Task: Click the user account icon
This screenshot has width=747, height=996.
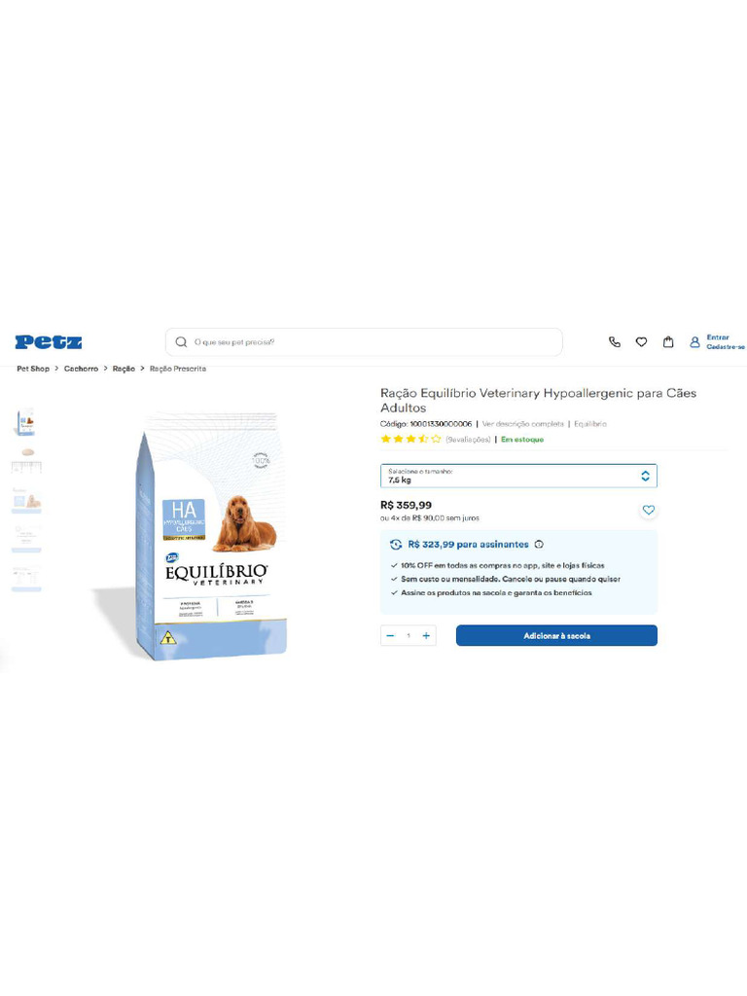Action: 694,341
